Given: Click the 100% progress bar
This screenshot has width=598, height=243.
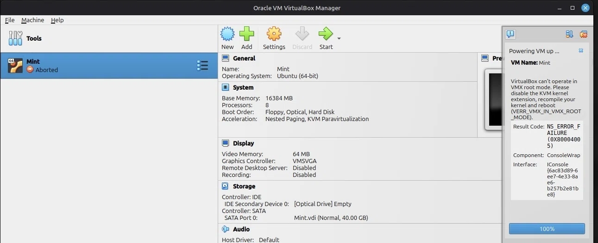Looking at the screenshot, I should (547, 229).
